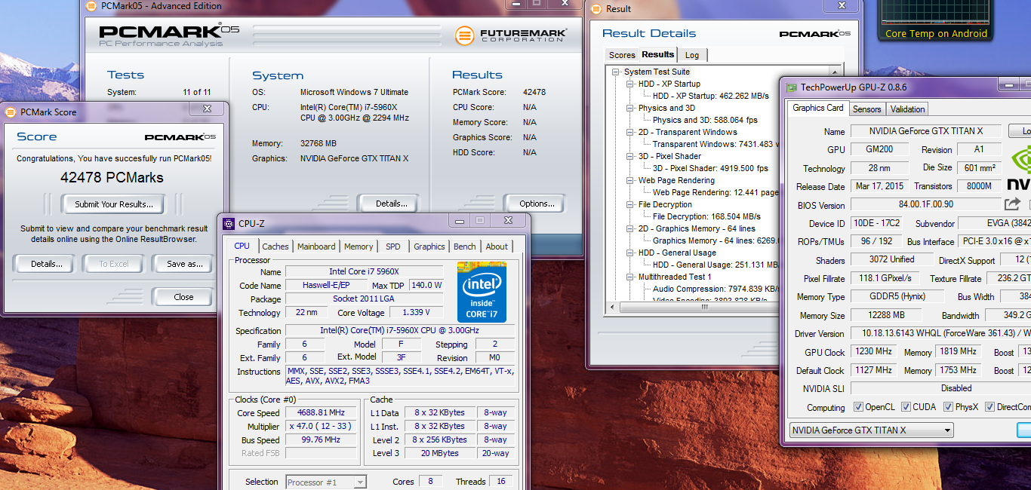Click PCMark05 logo in Result Details
The image size is (1031, 490).
[815, 33]
